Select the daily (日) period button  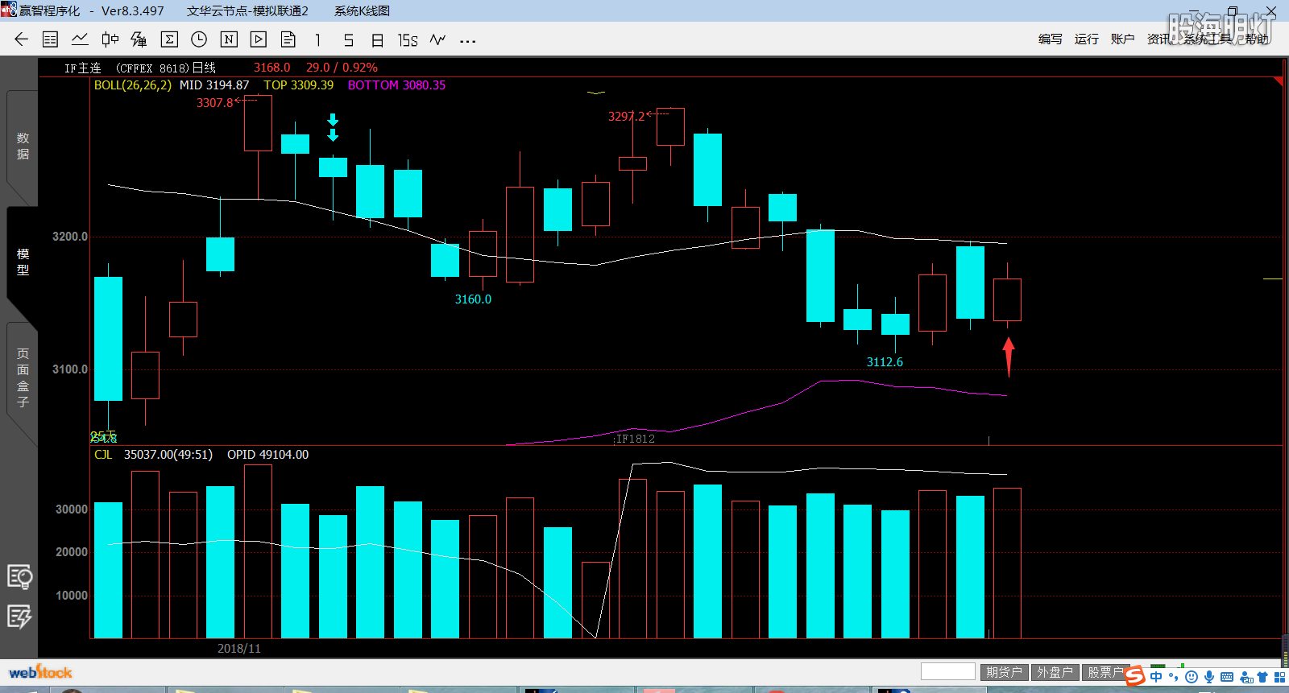click(377, 40)
